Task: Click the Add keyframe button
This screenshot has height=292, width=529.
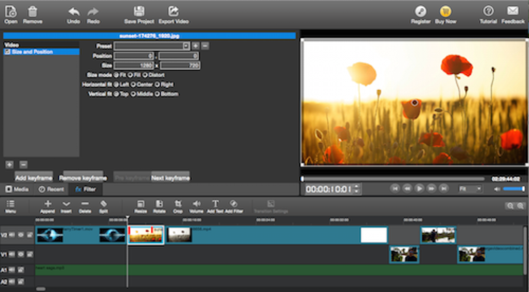Action: (x=34, y=177)
